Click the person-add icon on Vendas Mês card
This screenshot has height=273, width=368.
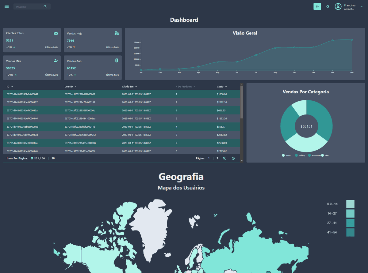(x=56, y=60)
